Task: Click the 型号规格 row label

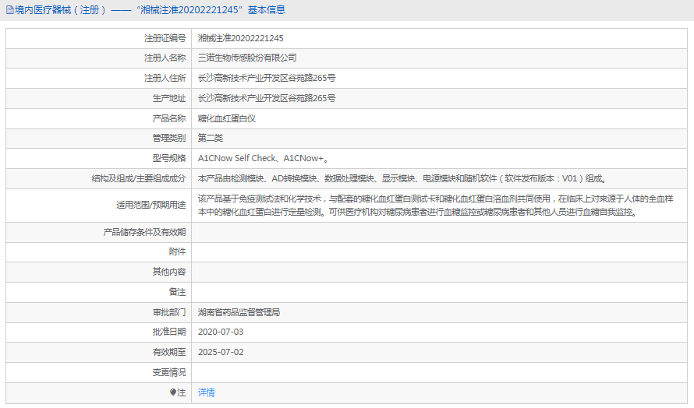Action: [169, 158]
